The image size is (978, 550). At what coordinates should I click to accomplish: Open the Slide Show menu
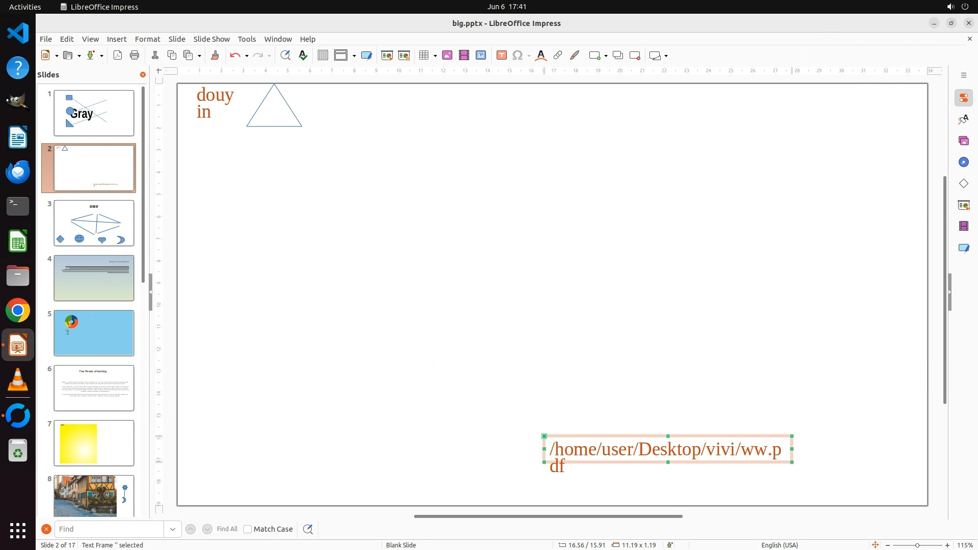tap(211, 39)
